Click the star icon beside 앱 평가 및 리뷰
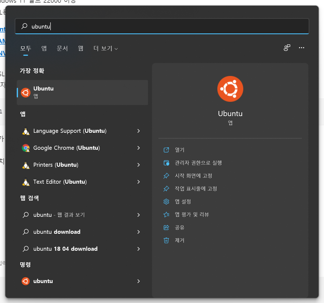 tap(166, 214)
